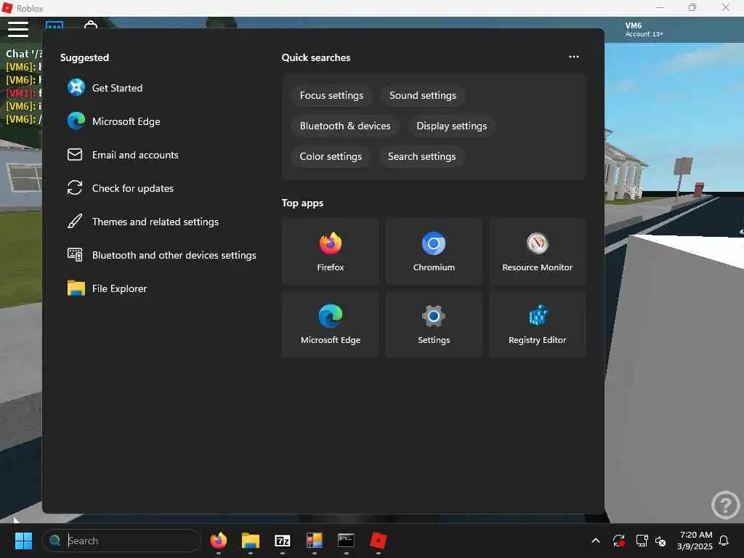Open the three-dot options menu
744x558 pixels.
[574, 57]
